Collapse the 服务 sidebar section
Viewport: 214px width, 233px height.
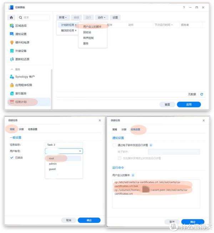click(12, 69)
